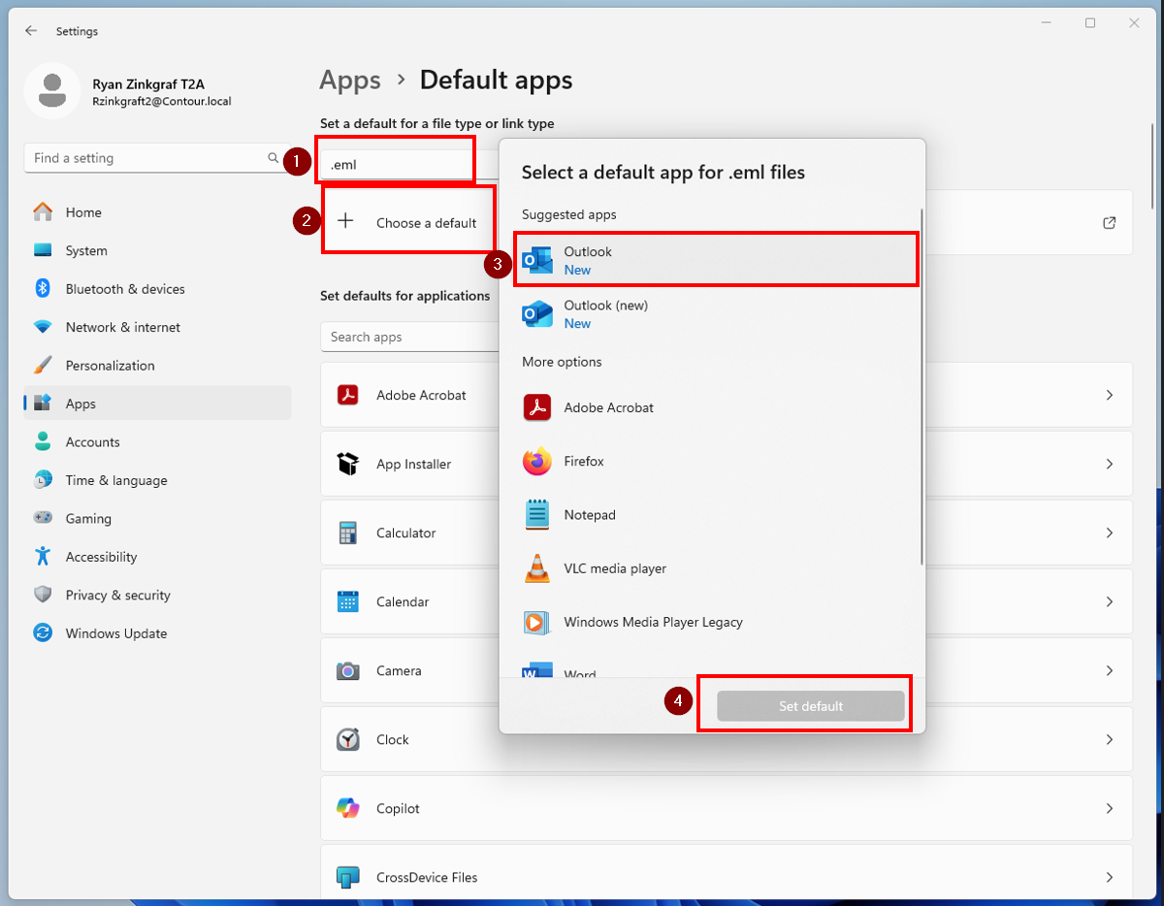Click Apps breadcrumb link

pos(350,80)
